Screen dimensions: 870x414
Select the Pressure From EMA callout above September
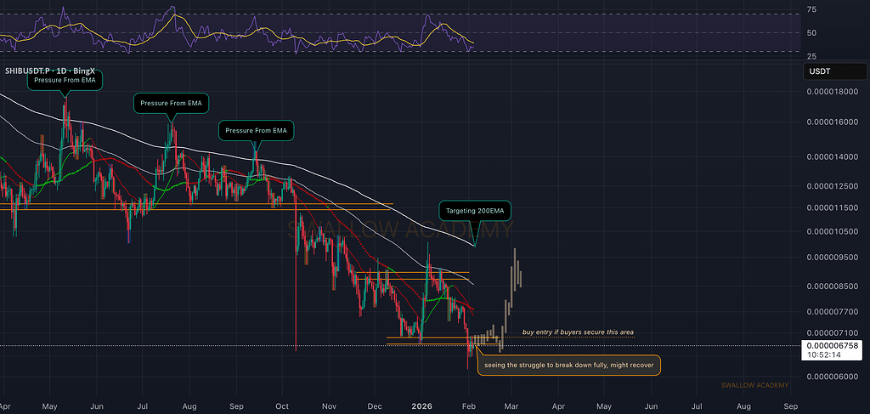(257, 131)
